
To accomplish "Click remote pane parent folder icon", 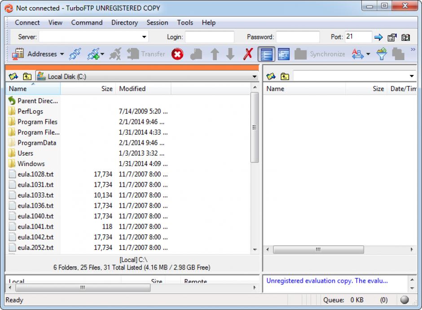I will pos(285,77).
